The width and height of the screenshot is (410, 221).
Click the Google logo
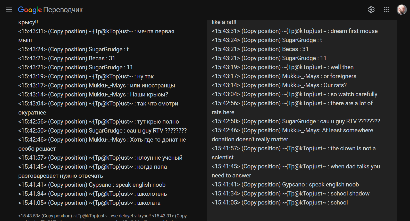30,10
